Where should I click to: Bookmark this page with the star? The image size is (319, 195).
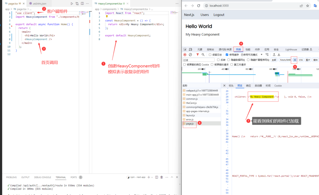pyautogui.click(x=307, y=6)
